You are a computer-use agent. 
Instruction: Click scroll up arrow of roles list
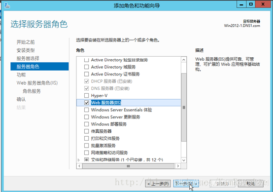tap(184, 60)
